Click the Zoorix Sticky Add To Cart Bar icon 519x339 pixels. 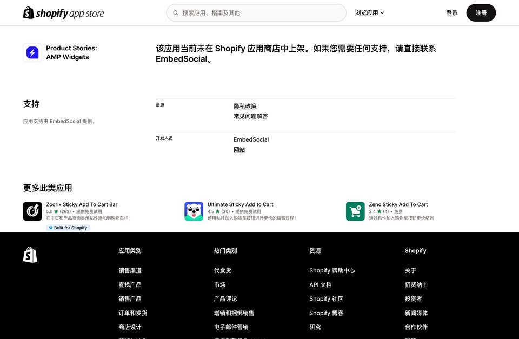point(32,211)
